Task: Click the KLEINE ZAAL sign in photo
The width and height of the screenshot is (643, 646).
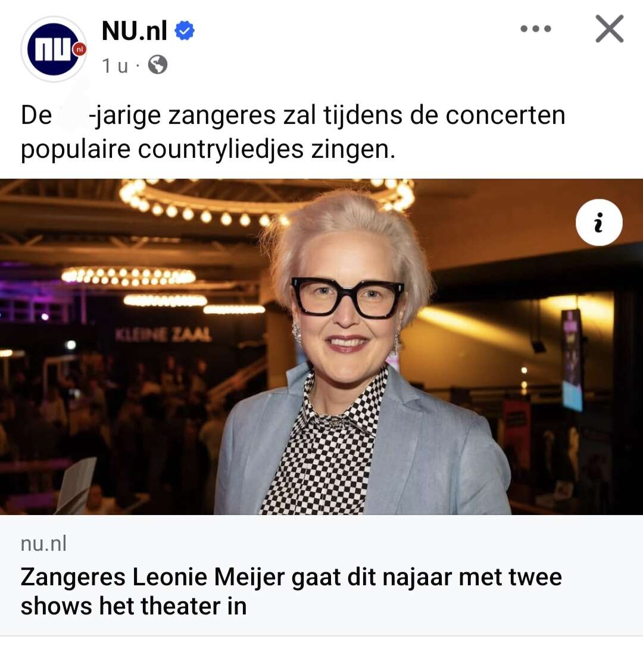Action: point(164,335)
